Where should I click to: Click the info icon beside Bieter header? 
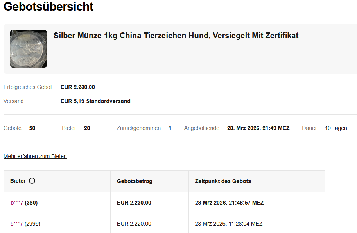[32, 181]
